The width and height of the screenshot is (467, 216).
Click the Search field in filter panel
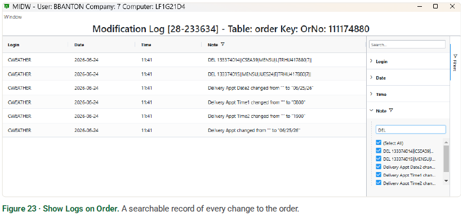coord(407,45)
